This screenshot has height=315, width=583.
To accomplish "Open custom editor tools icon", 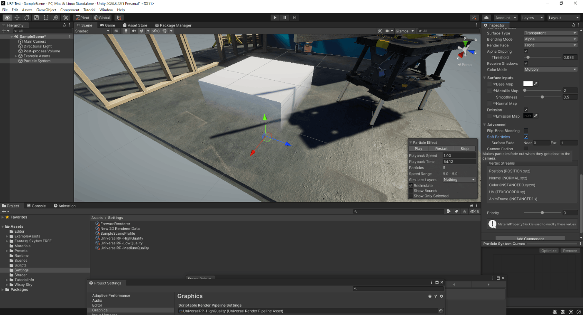I will click(65, 18).
